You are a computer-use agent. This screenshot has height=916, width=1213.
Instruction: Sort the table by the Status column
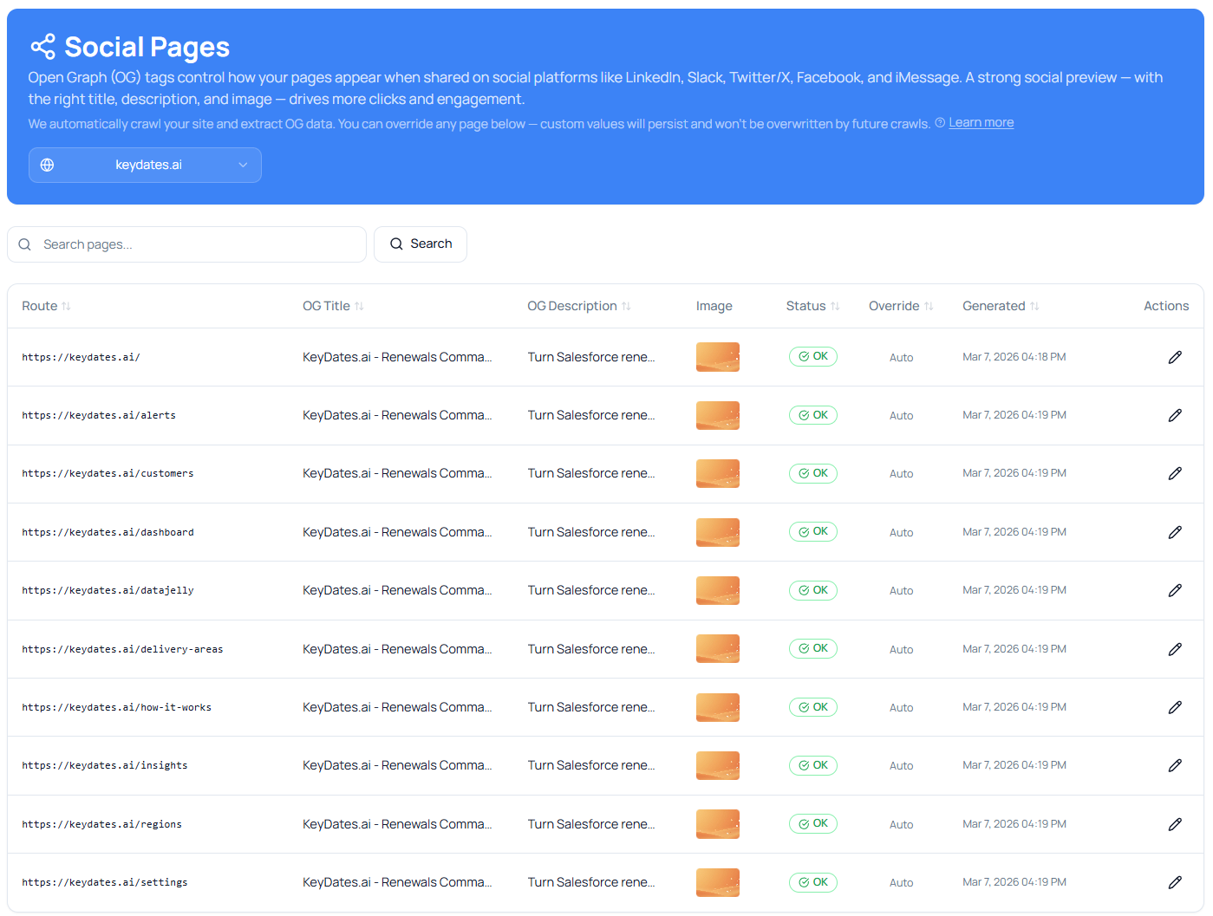tap(813, 306)
